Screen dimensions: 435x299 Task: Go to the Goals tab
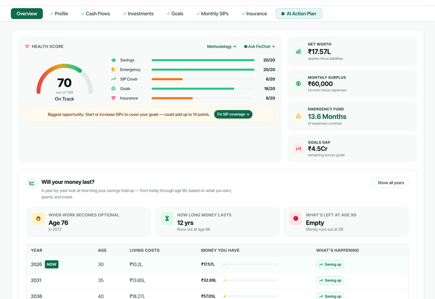175,14
